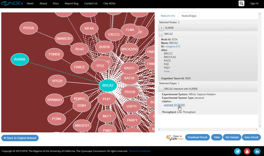Select the PDS5A node
264x156 pixels.
click(x=29, y=28)
